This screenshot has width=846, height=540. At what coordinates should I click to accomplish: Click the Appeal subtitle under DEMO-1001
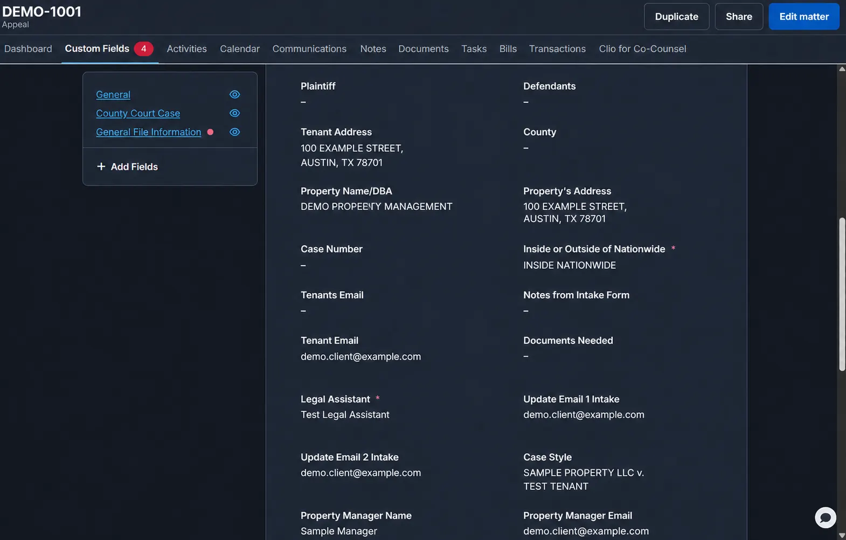tap(16, 25)
